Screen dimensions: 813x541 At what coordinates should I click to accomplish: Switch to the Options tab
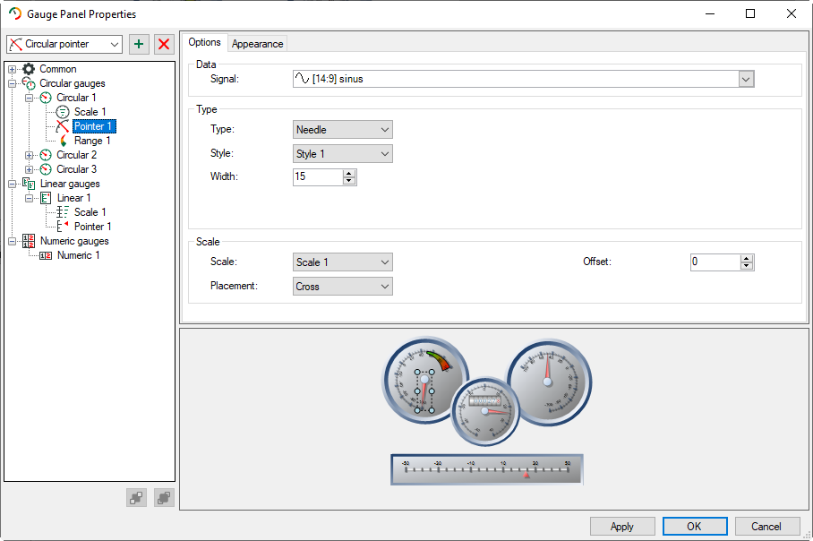(204, 42)
